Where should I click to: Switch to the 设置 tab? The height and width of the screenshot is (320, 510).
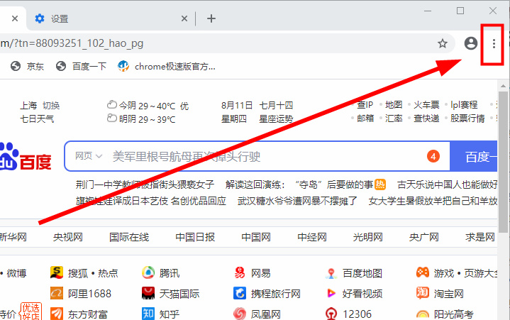pos(111,18)
